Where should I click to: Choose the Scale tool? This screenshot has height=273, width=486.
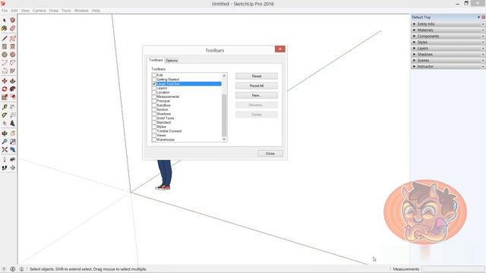[5, 97]
